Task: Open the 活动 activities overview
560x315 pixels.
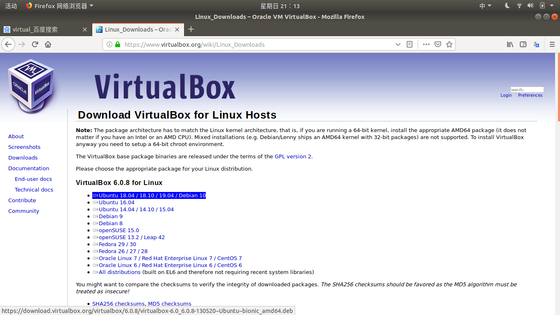Action: click(11, 6)
